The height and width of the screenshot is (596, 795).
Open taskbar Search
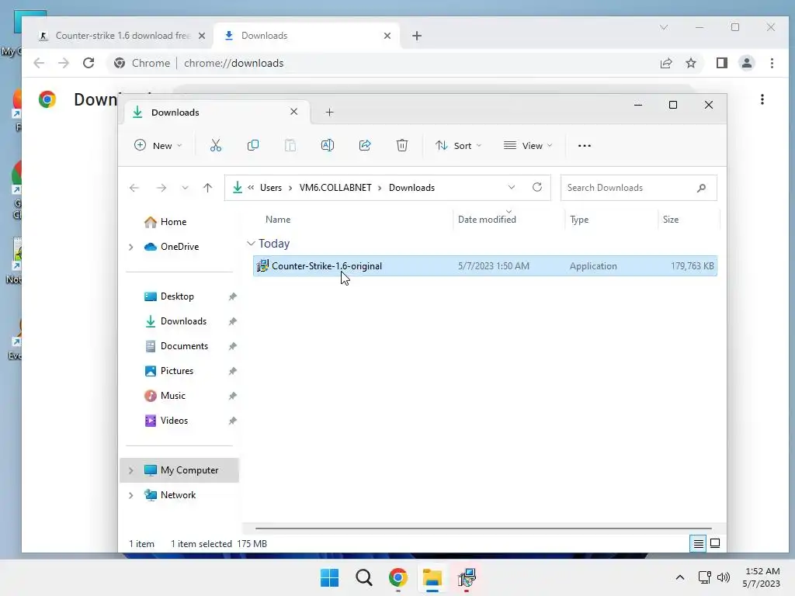363,577
